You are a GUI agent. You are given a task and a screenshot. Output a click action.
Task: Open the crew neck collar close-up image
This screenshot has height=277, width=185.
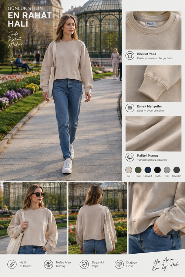154,30
